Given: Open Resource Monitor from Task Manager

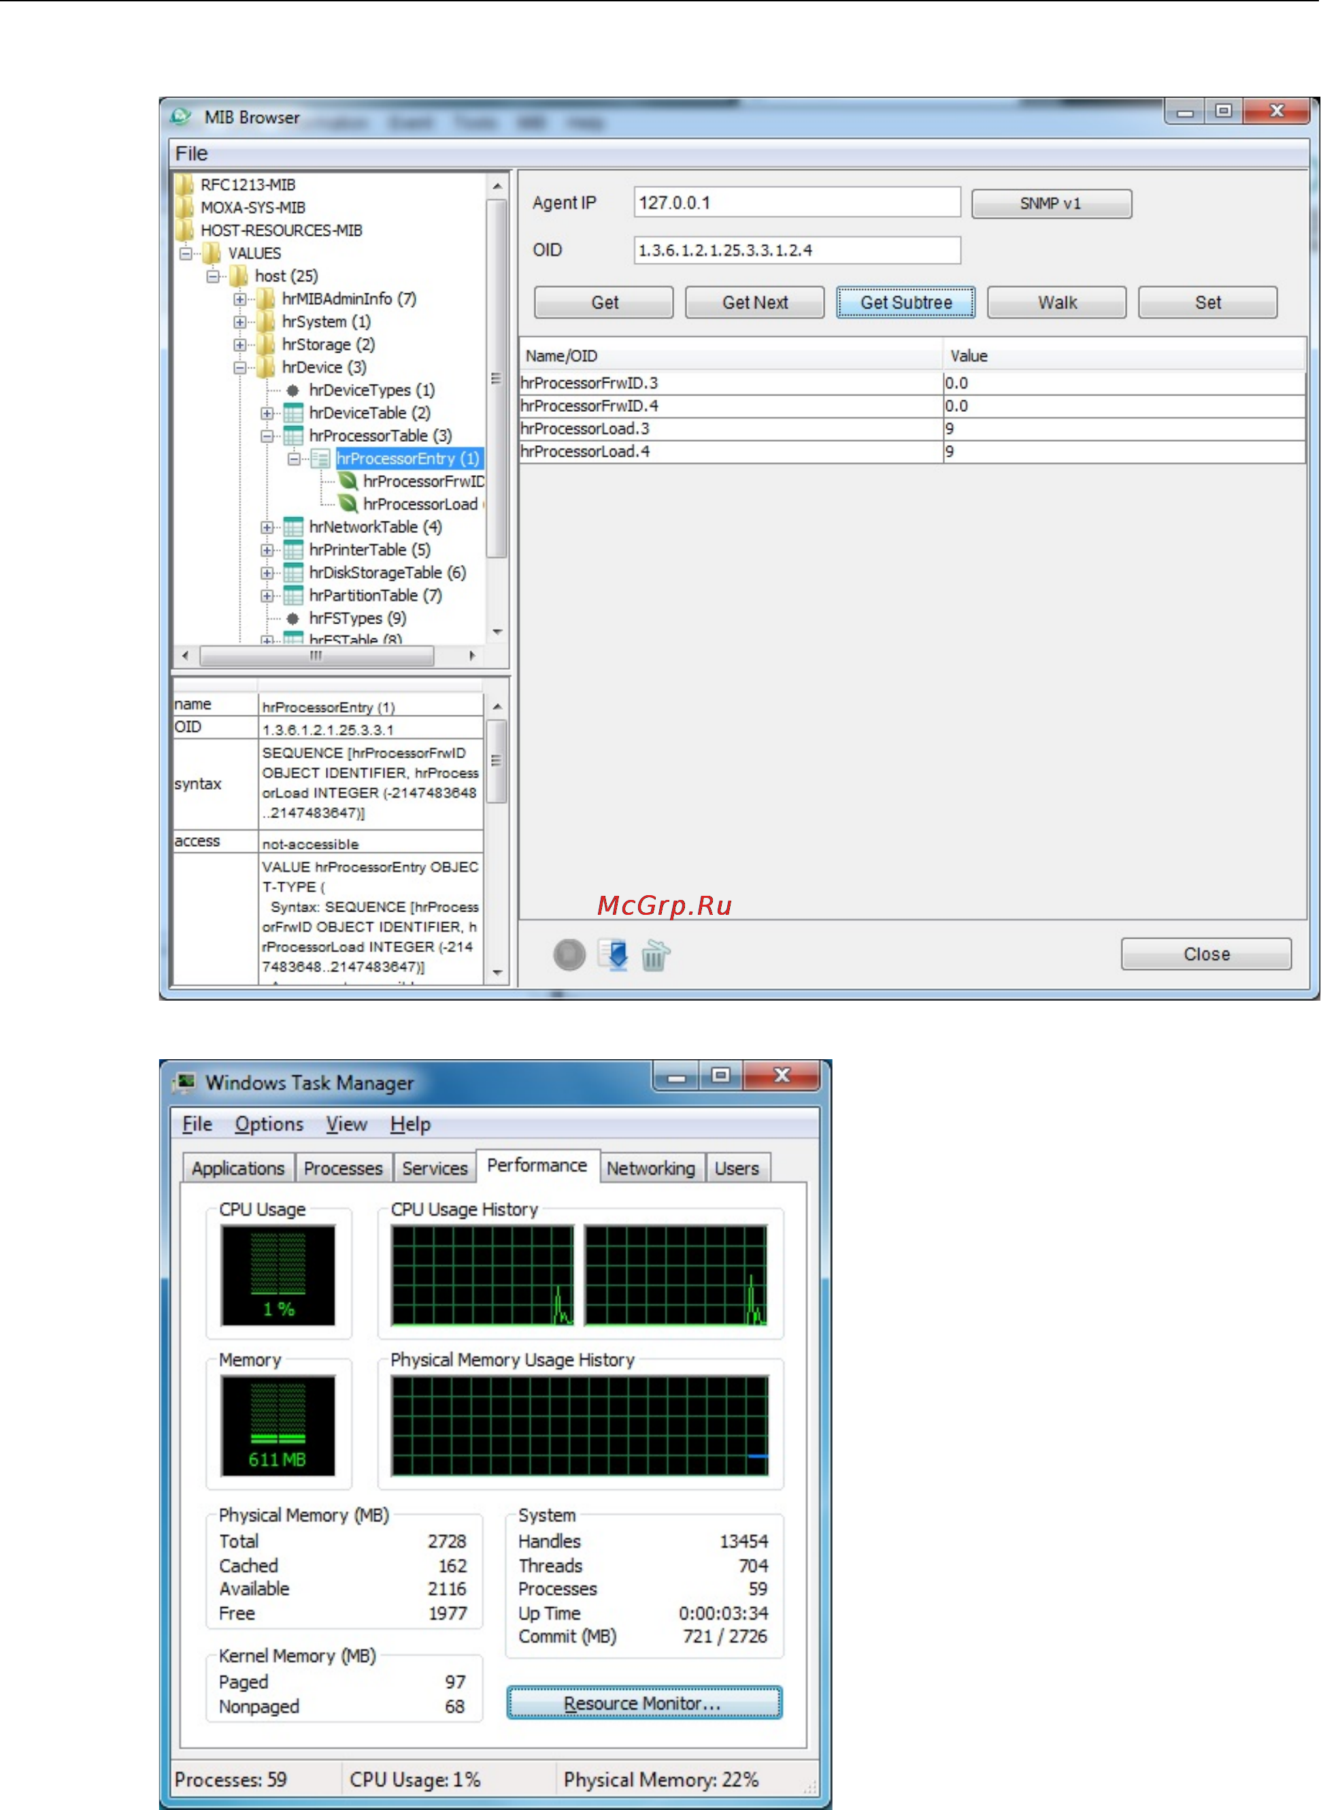Looking at the screenshot, I should click(x=643, y=1702).
